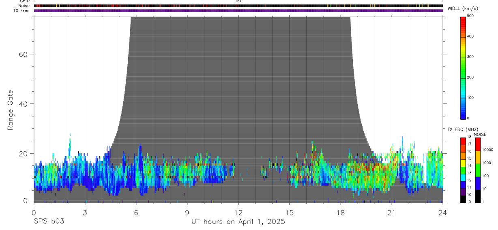Screen dimensions: 498x230
Task: Click the "16" tick on the TX FRQ legend
Action: pos(469,151)
